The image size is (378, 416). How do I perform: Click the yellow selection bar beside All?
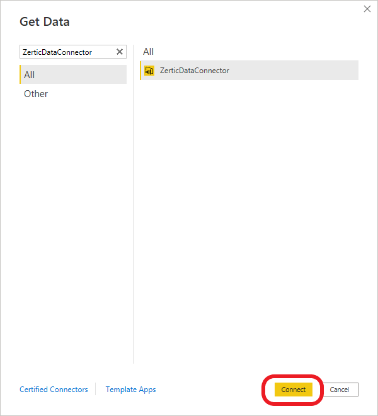[20, 75]
